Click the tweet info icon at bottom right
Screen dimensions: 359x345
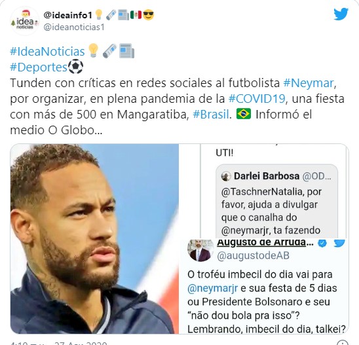point(343,343)
